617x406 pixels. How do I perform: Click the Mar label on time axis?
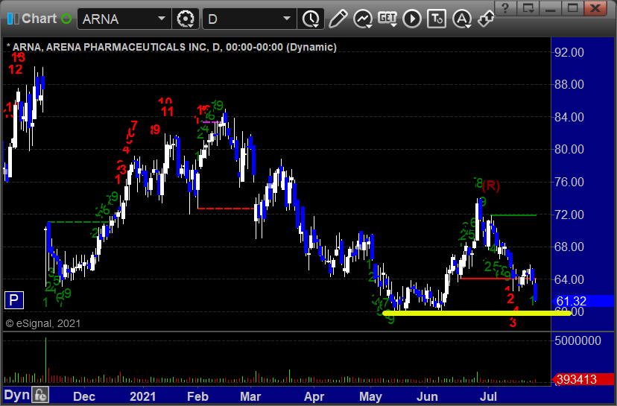250,396
